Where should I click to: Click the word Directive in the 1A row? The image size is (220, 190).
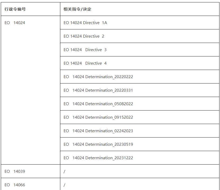tap(91, 23)
